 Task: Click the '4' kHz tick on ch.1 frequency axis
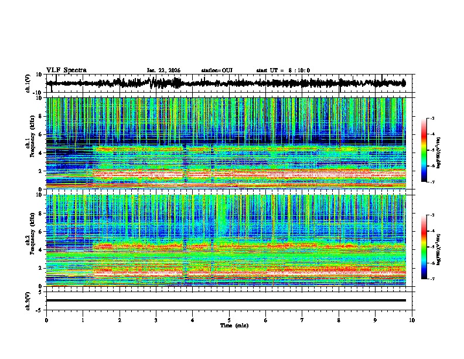(41, 153)
